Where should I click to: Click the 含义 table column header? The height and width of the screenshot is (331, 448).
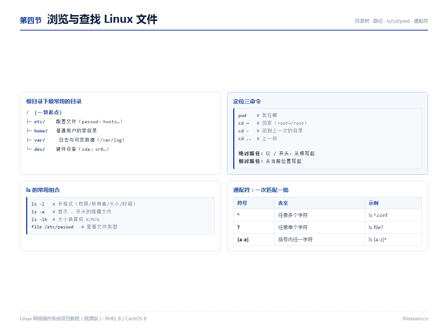pyautogui.click(x=319, y=203)
